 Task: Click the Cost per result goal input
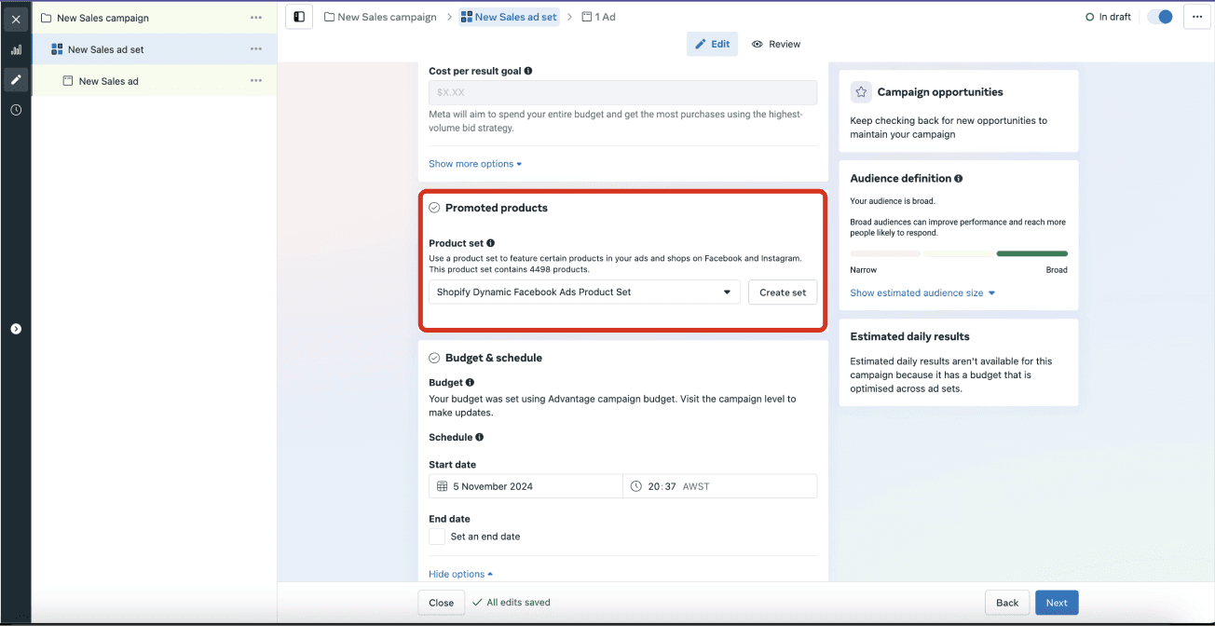pyautogui.click(x=622, y=92)
